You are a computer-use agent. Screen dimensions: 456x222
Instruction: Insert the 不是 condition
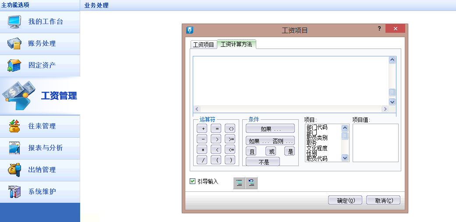[263, 162]
